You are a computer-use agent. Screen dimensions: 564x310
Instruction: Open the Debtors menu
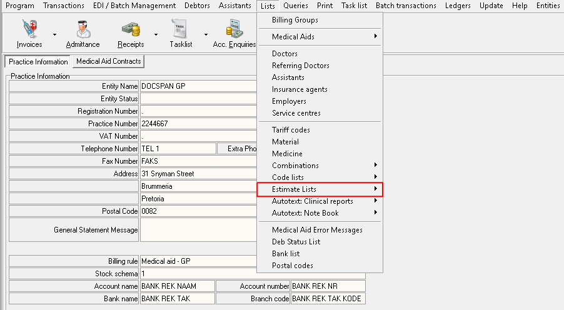197,6
